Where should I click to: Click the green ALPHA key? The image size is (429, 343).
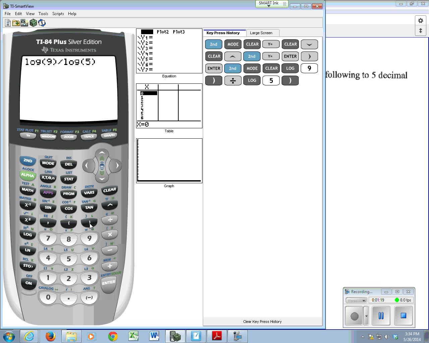(27, 175)
